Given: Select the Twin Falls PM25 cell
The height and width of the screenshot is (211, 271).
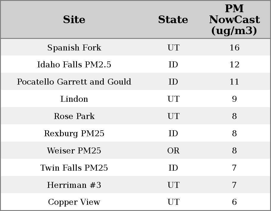Looking at the screenshot, I should pos(74,168).
